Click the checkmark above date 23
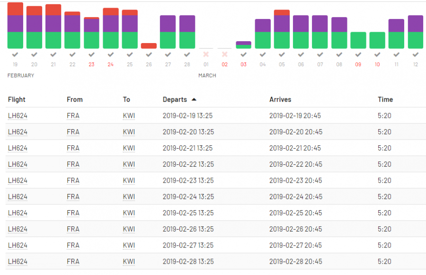The width and height of the screenshot is (426, 275). pos(91,54)
